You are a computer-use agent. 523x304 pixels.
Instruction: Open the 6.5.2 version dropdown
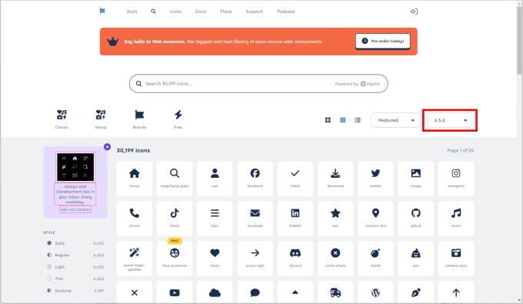tap(450, 120)
